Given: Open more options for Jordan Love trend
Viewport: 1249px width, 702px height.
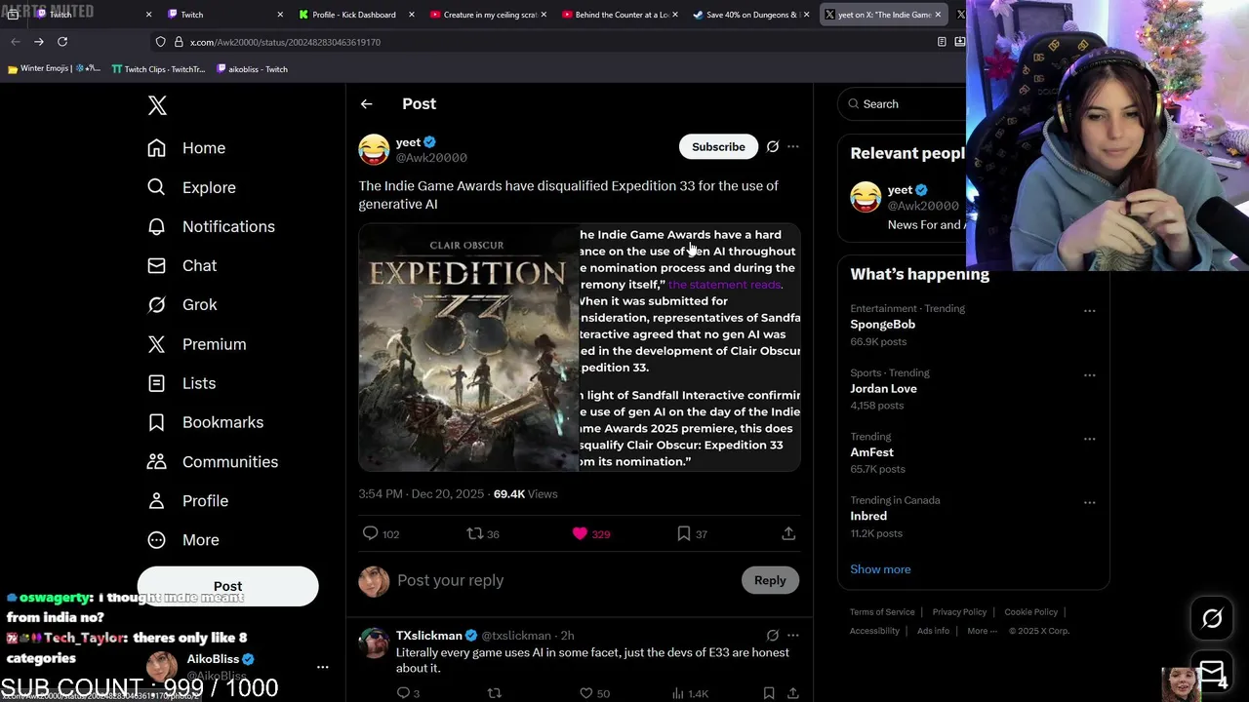Looking at the screenshot, I should point(1090,375).
